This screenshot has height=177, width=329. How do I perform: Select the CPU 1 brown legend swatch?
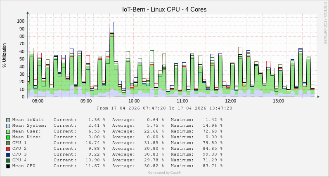click(8, 143)
